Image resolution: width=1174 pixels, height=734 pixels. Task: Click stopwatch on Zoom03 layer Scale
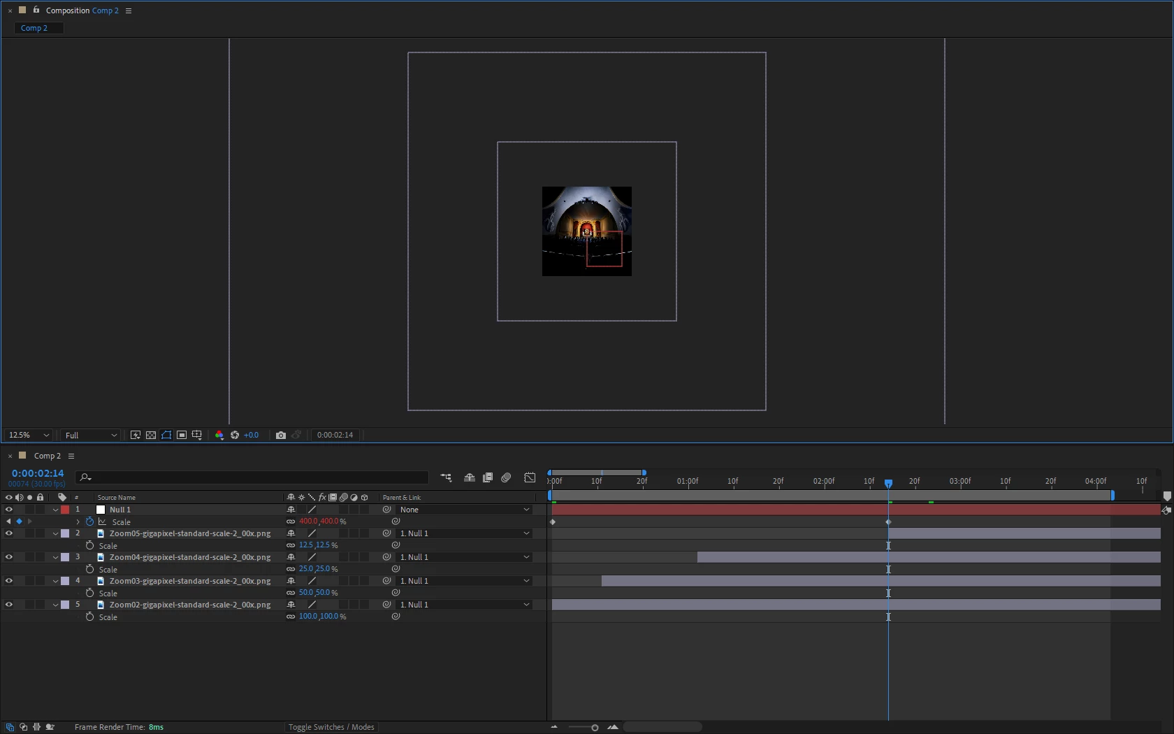click(x=89, y=593)
